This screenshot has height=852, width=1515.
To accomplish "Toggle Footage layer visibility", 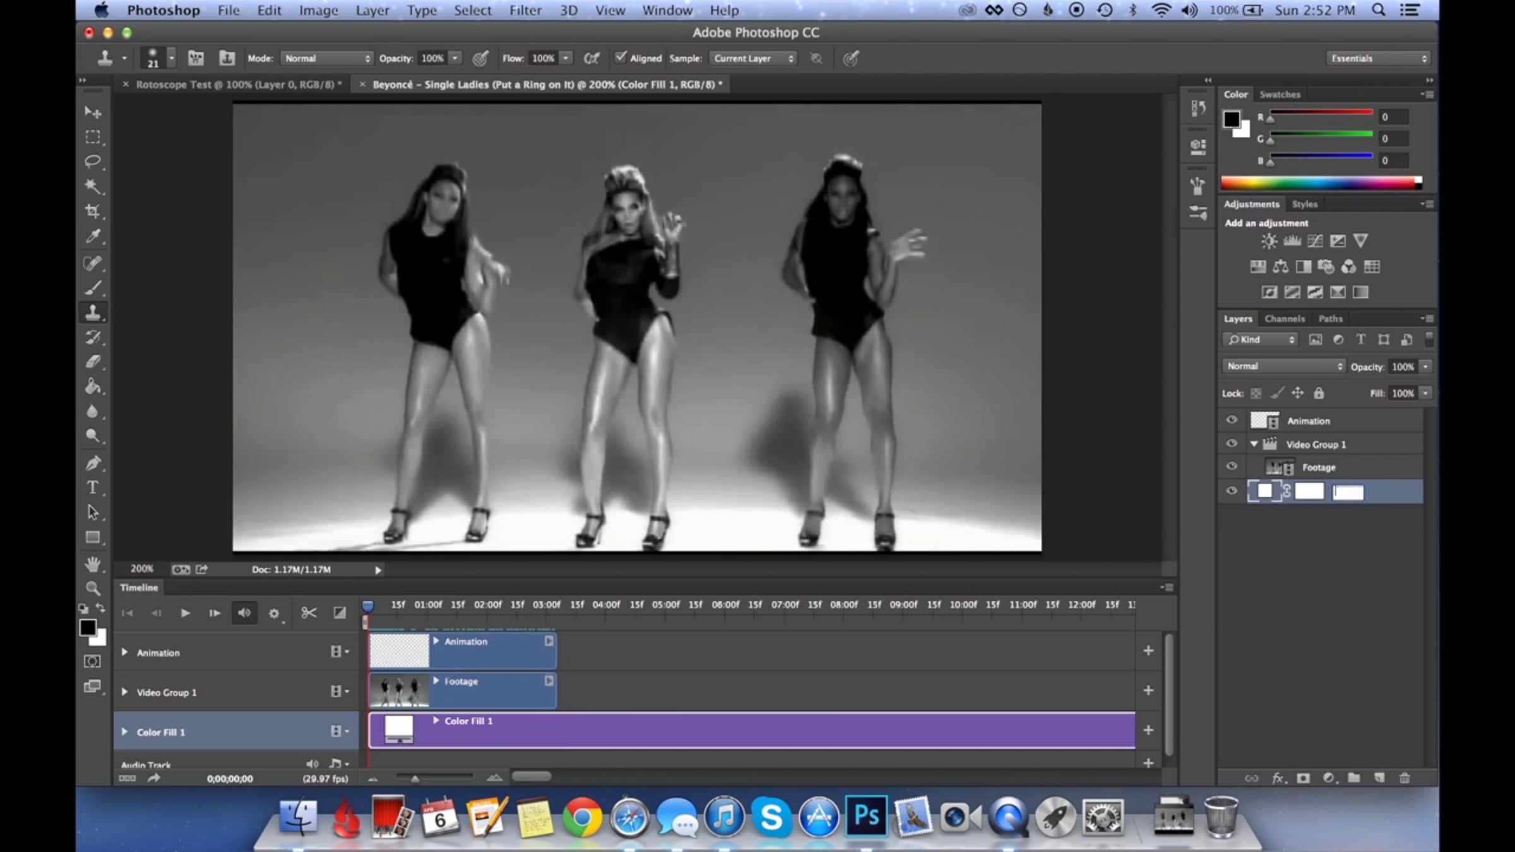I will [1232, 467].
